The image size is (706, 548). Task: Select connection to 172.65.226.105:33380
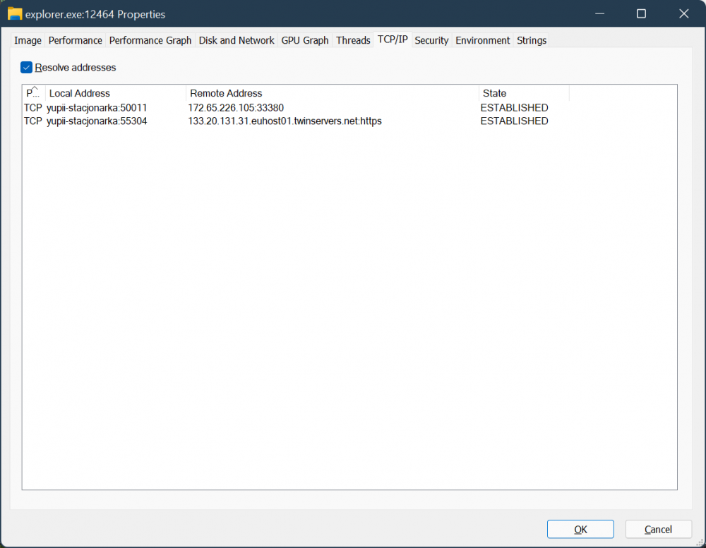pyautogui.click(x=236, y=108)
